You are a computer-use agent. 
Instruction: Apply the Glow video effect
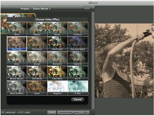pyautogui.click(x=17, y=58)
